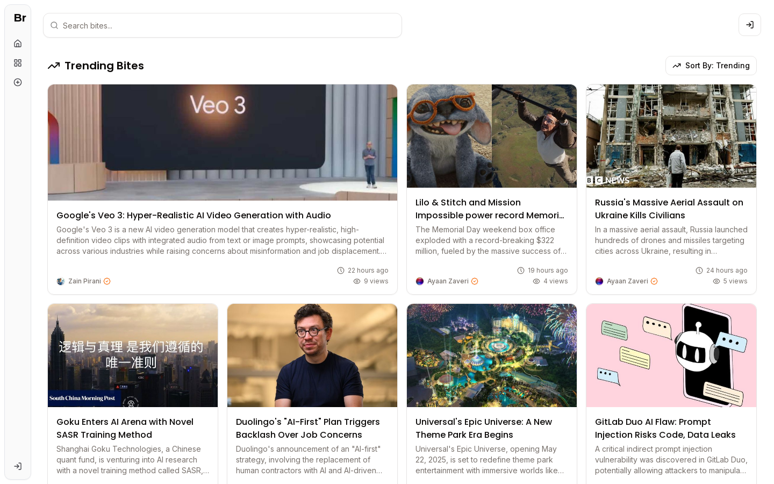The height and width of the screenshot is (484, 774).
Task: Open Universal's Epic Universe title
Action: [x=484, y=428]
